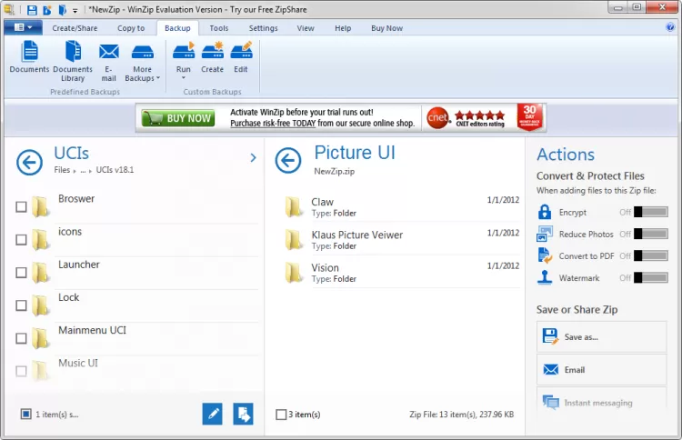Screen dimensions: 682x440
Task: Tick the icons folder checkbox
Action: click(x=21, y=240)
